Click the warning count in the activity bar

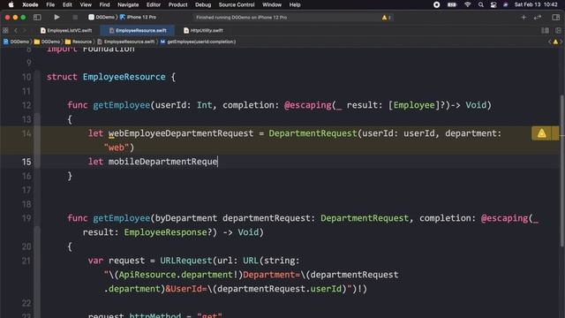point(387,18)
